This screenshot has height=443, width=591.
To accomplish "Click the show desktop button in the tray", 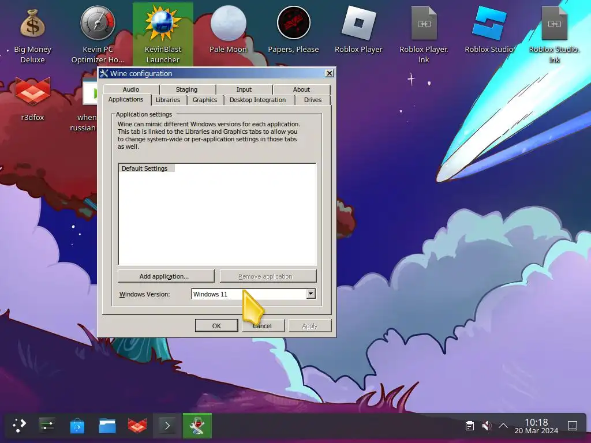I will pyautogui.click(x=573, y=426).
